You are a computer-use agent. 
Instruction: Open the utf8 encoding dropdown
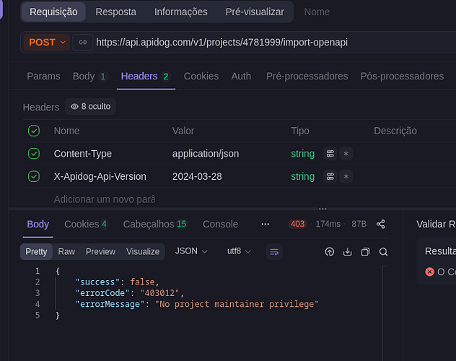239,251
